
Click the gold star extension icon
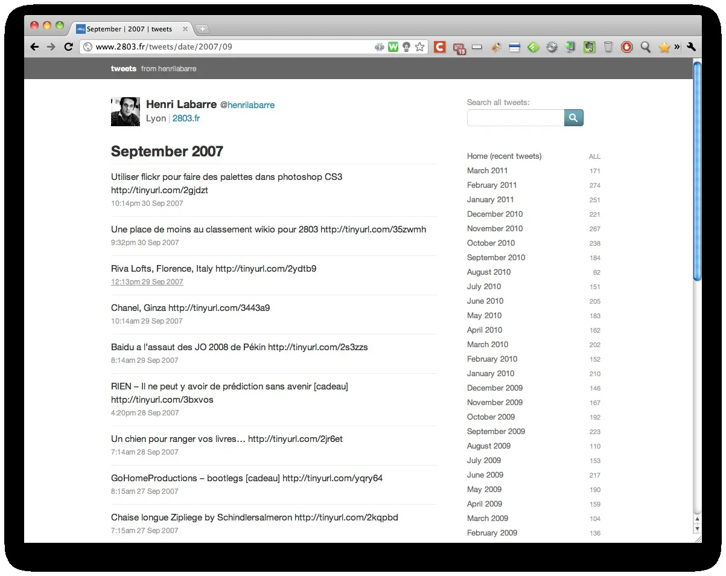(664, 46)
